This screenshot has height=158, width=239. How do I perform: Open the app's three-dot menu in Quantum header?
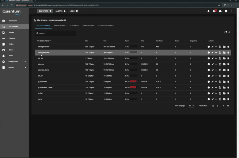point(232,11)
